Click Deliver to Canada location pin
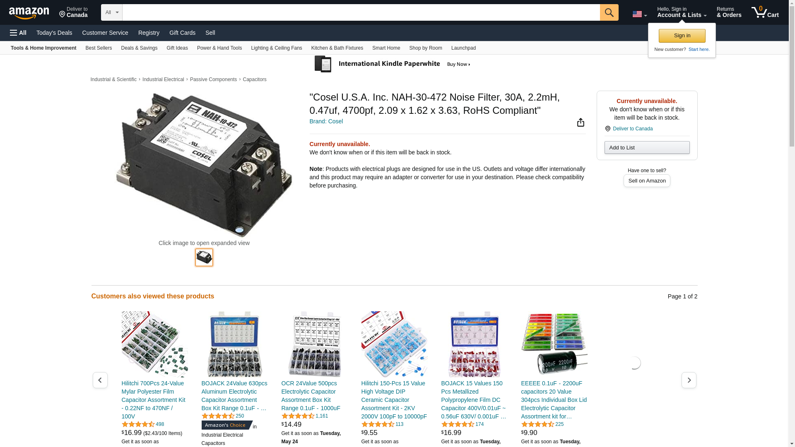The width and height of the screenshot is (795, 447). 607,129
